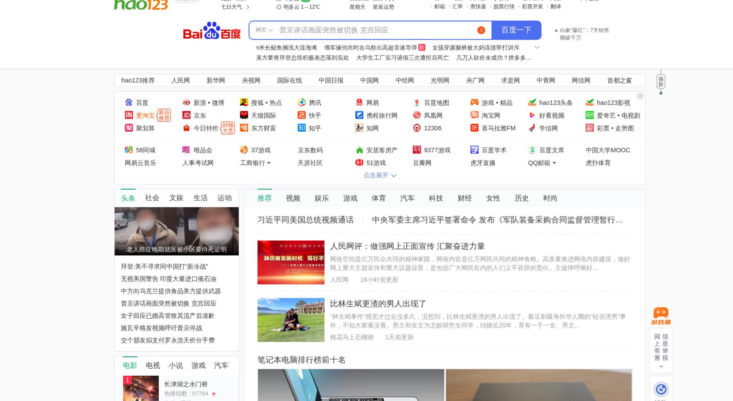Click the Baidu logo

coord(212,31)
